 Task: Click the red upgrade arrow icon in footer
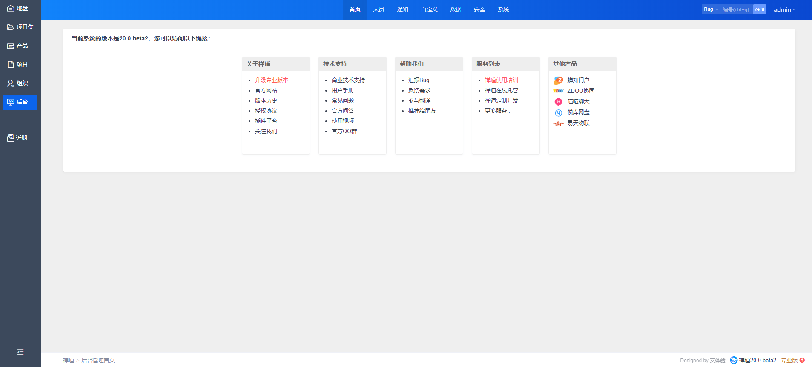click(x=802, y=360)
